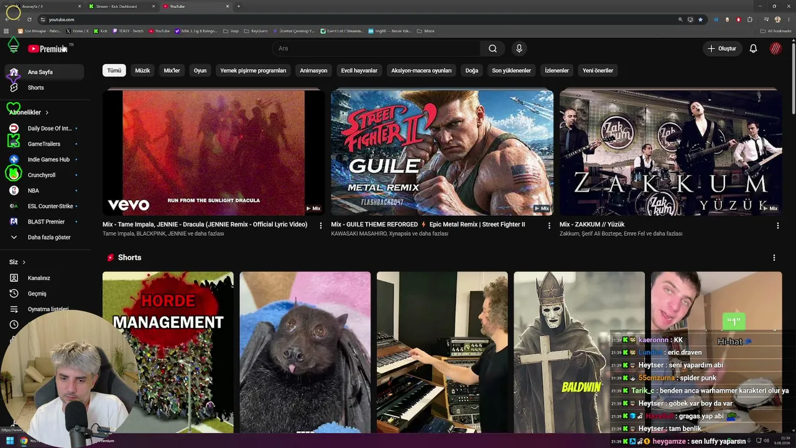Start voice search with microphone icon
The image size is (796, 448).
point(519,49)
